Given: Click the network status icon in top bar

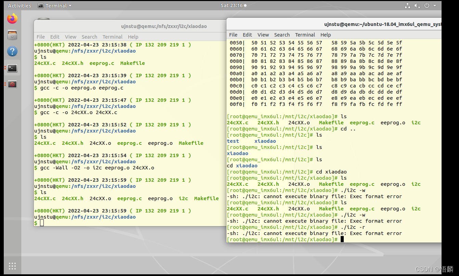Looking at the screenshot, I should [407, 5].
